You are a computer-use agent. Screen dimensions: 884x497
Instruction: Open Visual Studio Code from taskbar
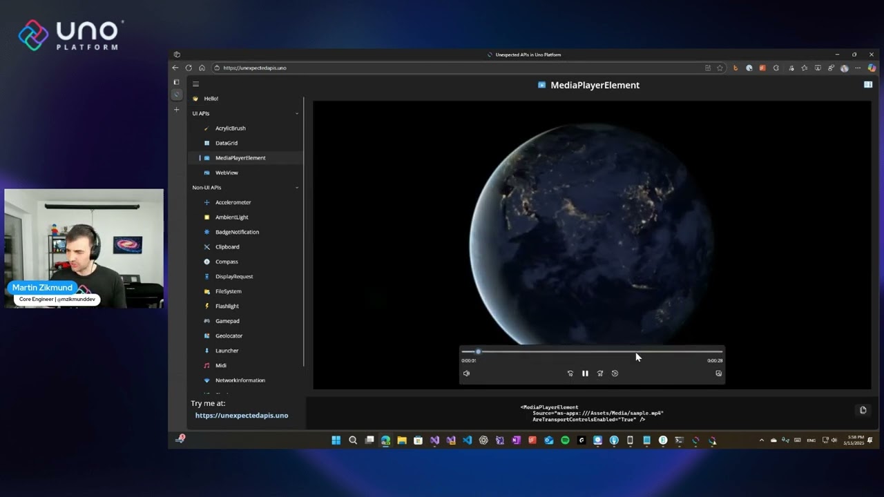pos(467,440)
